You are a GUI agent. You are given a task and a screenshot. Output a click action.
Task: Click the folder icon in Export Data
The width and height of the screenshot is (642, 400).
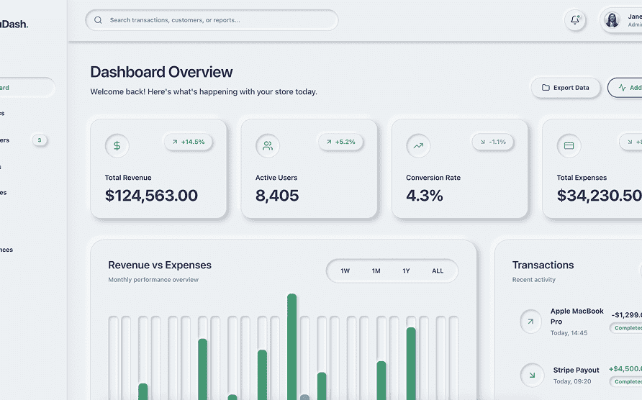546,88
